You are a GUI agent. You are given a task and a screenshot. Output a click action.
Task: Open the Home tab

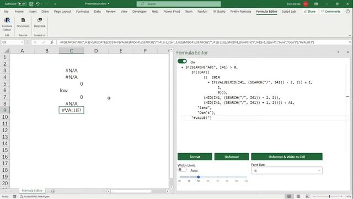coord(19,11)
